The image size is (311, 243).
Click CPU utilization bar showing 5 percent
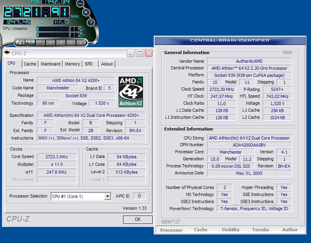click(x=53, y=29)
